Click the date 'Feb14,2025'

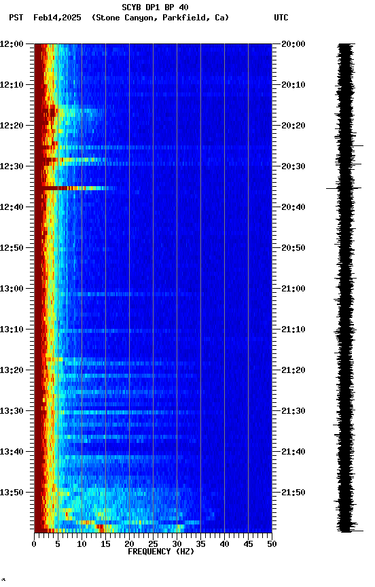(57, 18)
